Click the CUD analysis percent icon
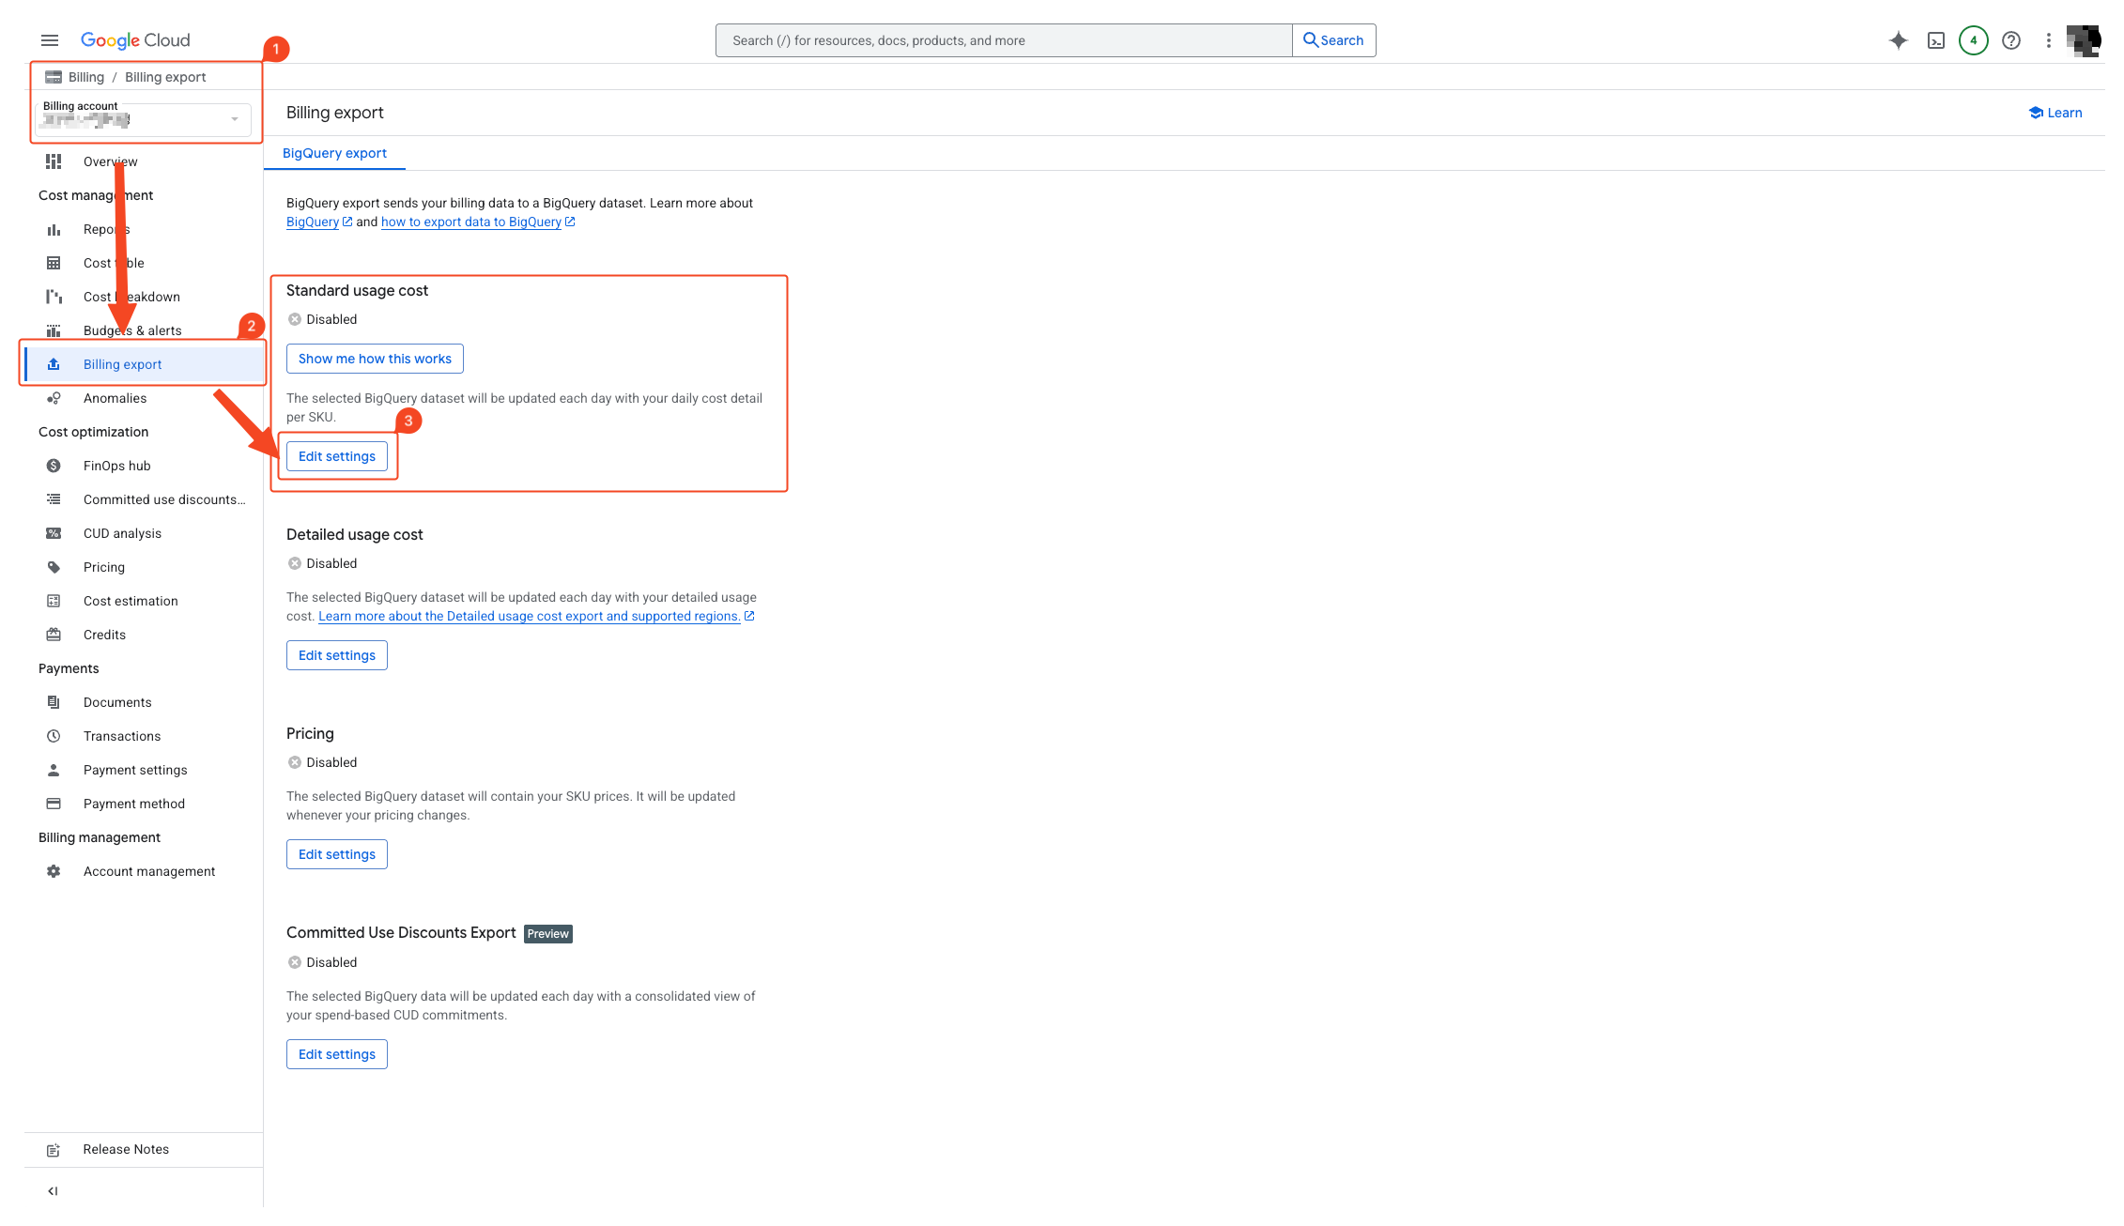The height and width of the screenshot is (1226, 2124). 54,533
